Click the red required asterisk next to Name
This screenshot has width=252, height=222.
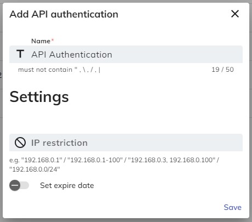click(53, 40)
